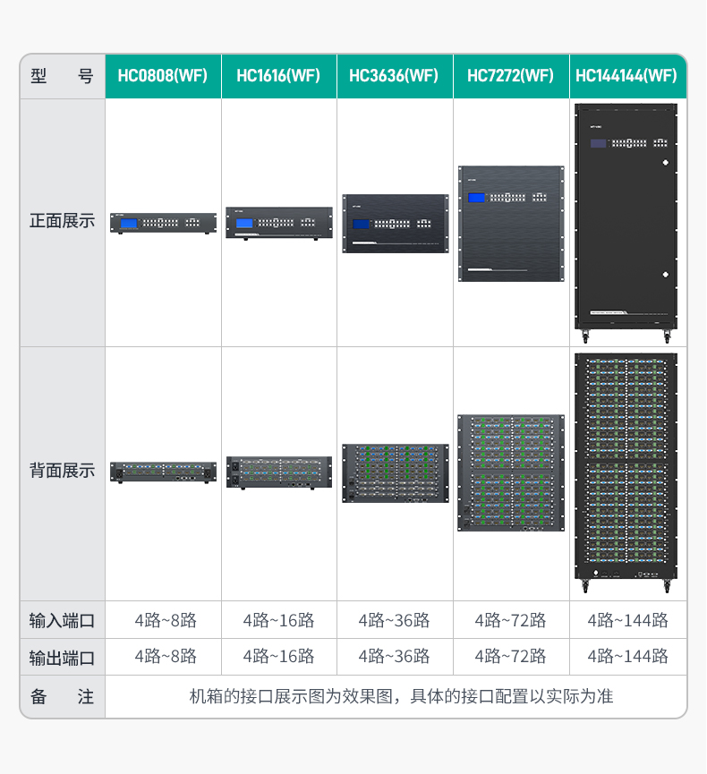Open HC0808(WF) rear view image

tap(164, 472)
